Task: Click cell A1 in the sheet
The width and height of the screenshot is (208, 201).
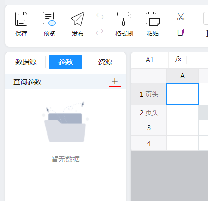Action: (183, 94)
